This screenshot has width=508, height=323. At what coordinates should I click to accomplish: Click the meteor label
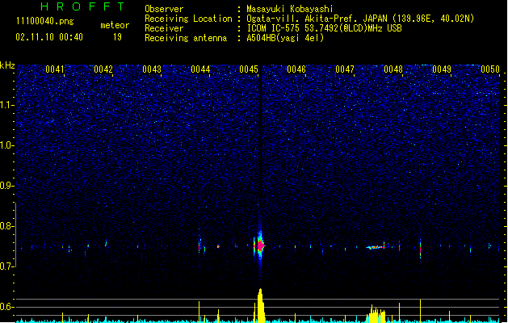click(x=115, y=25)
